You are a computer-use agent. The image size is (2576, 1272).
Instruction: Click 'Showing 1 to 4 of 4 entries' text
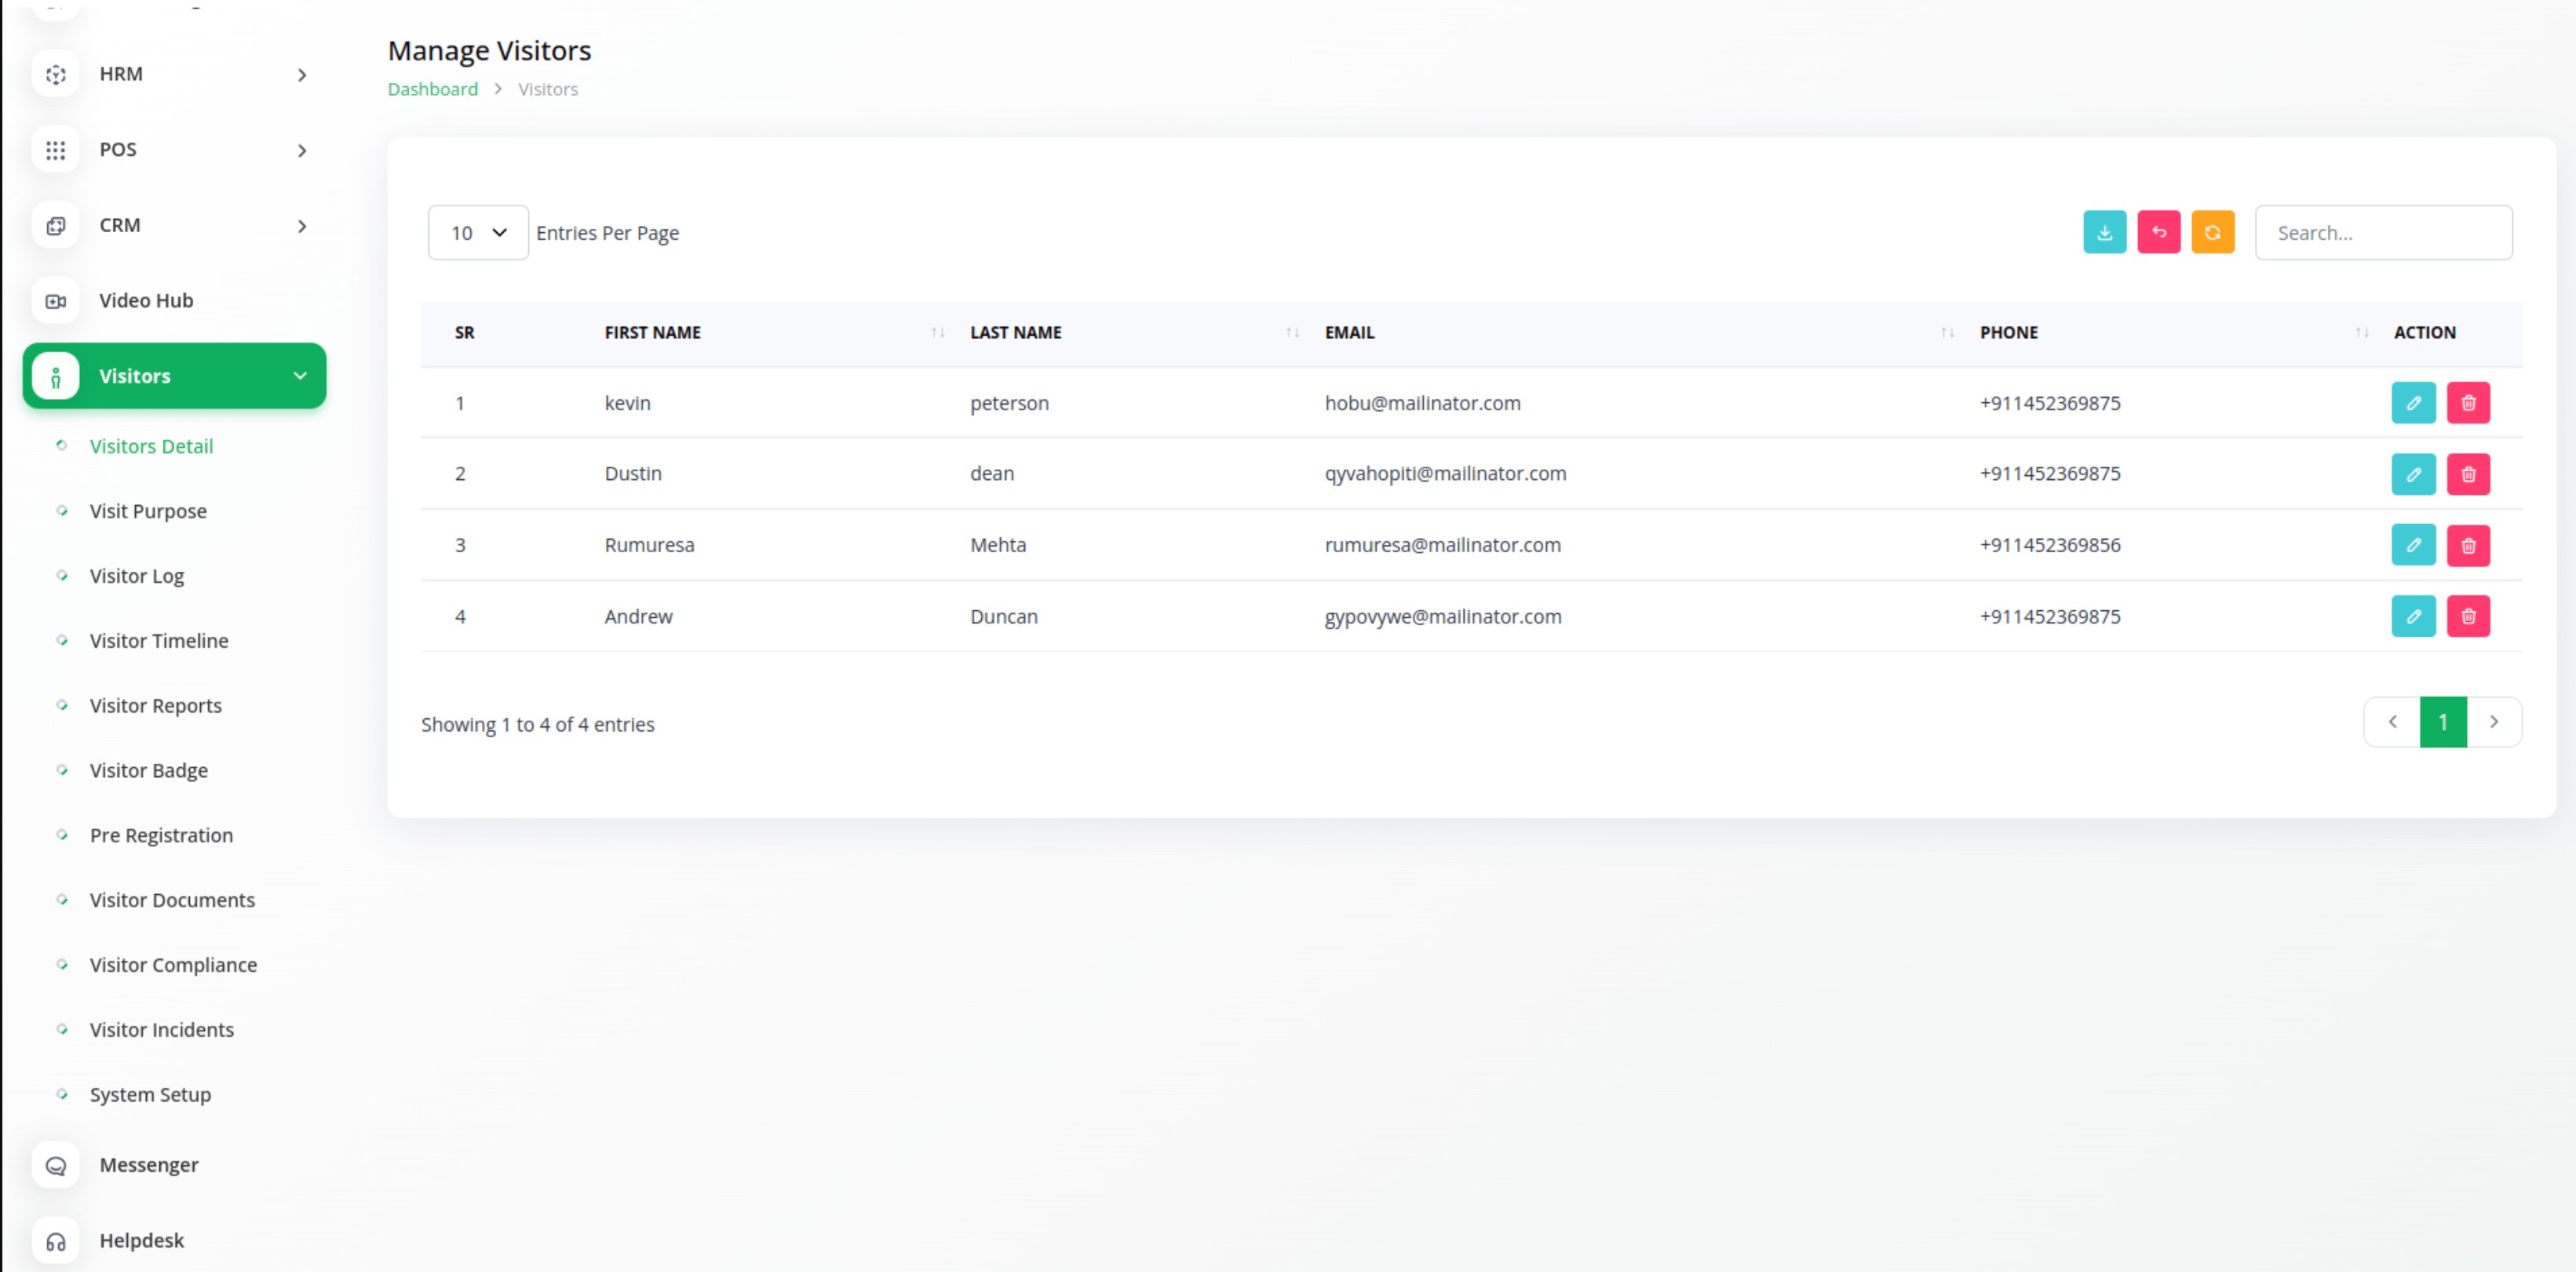(537, 725)
